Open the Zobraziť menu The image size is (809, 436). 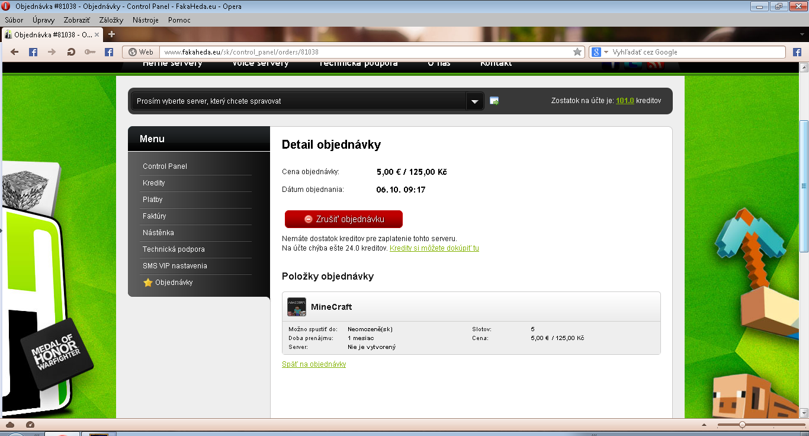coord(77,20)
